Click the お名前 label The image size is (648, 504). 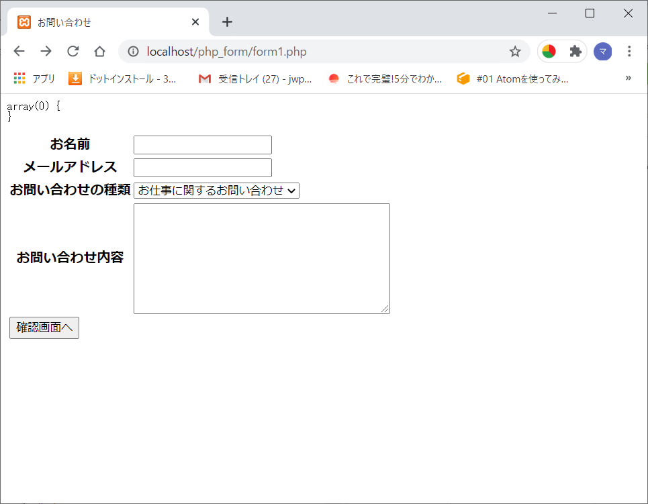(x=70, y=144)
